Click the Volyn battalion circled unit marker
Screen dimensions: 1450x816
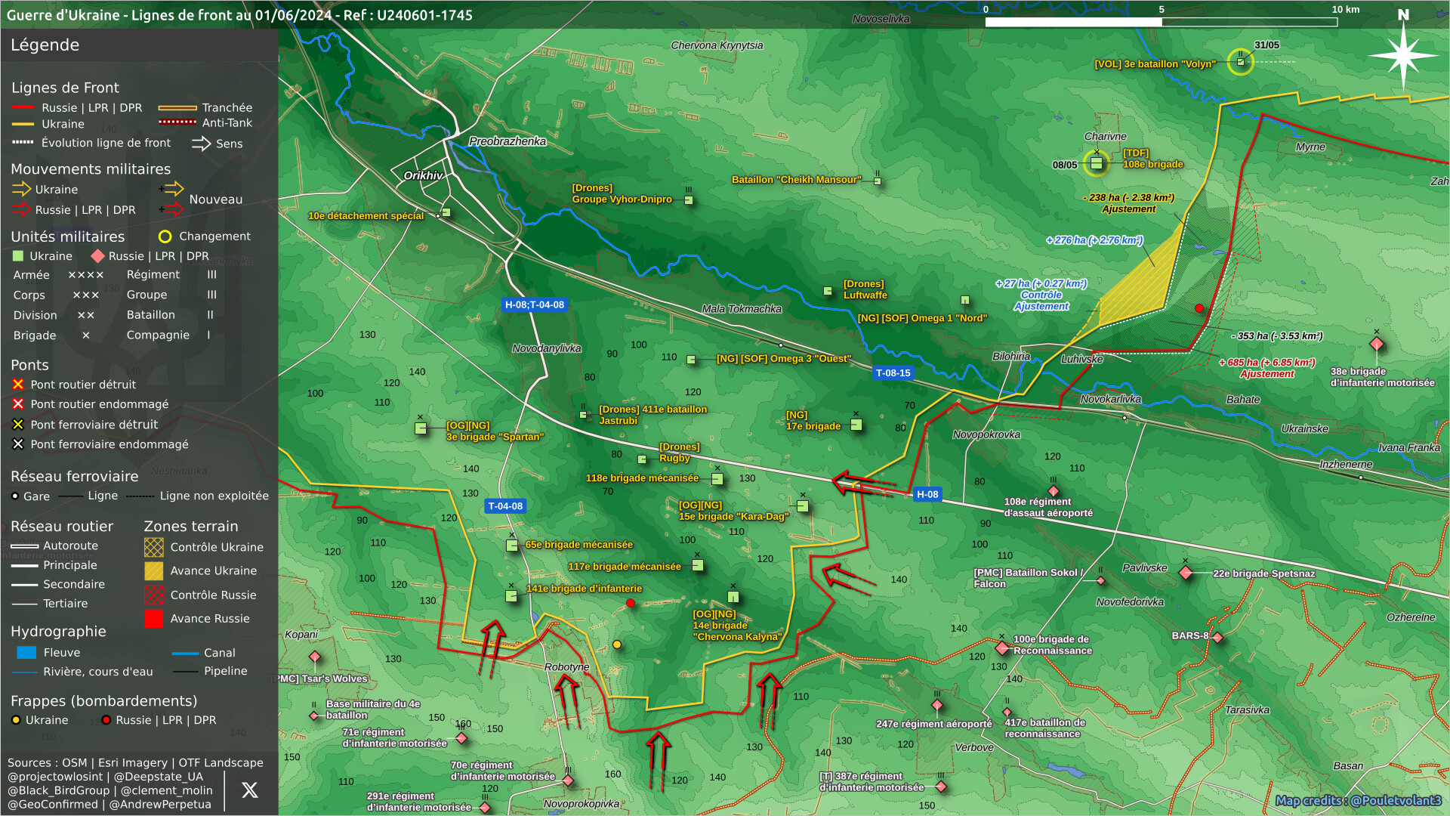click(1240, 62)
